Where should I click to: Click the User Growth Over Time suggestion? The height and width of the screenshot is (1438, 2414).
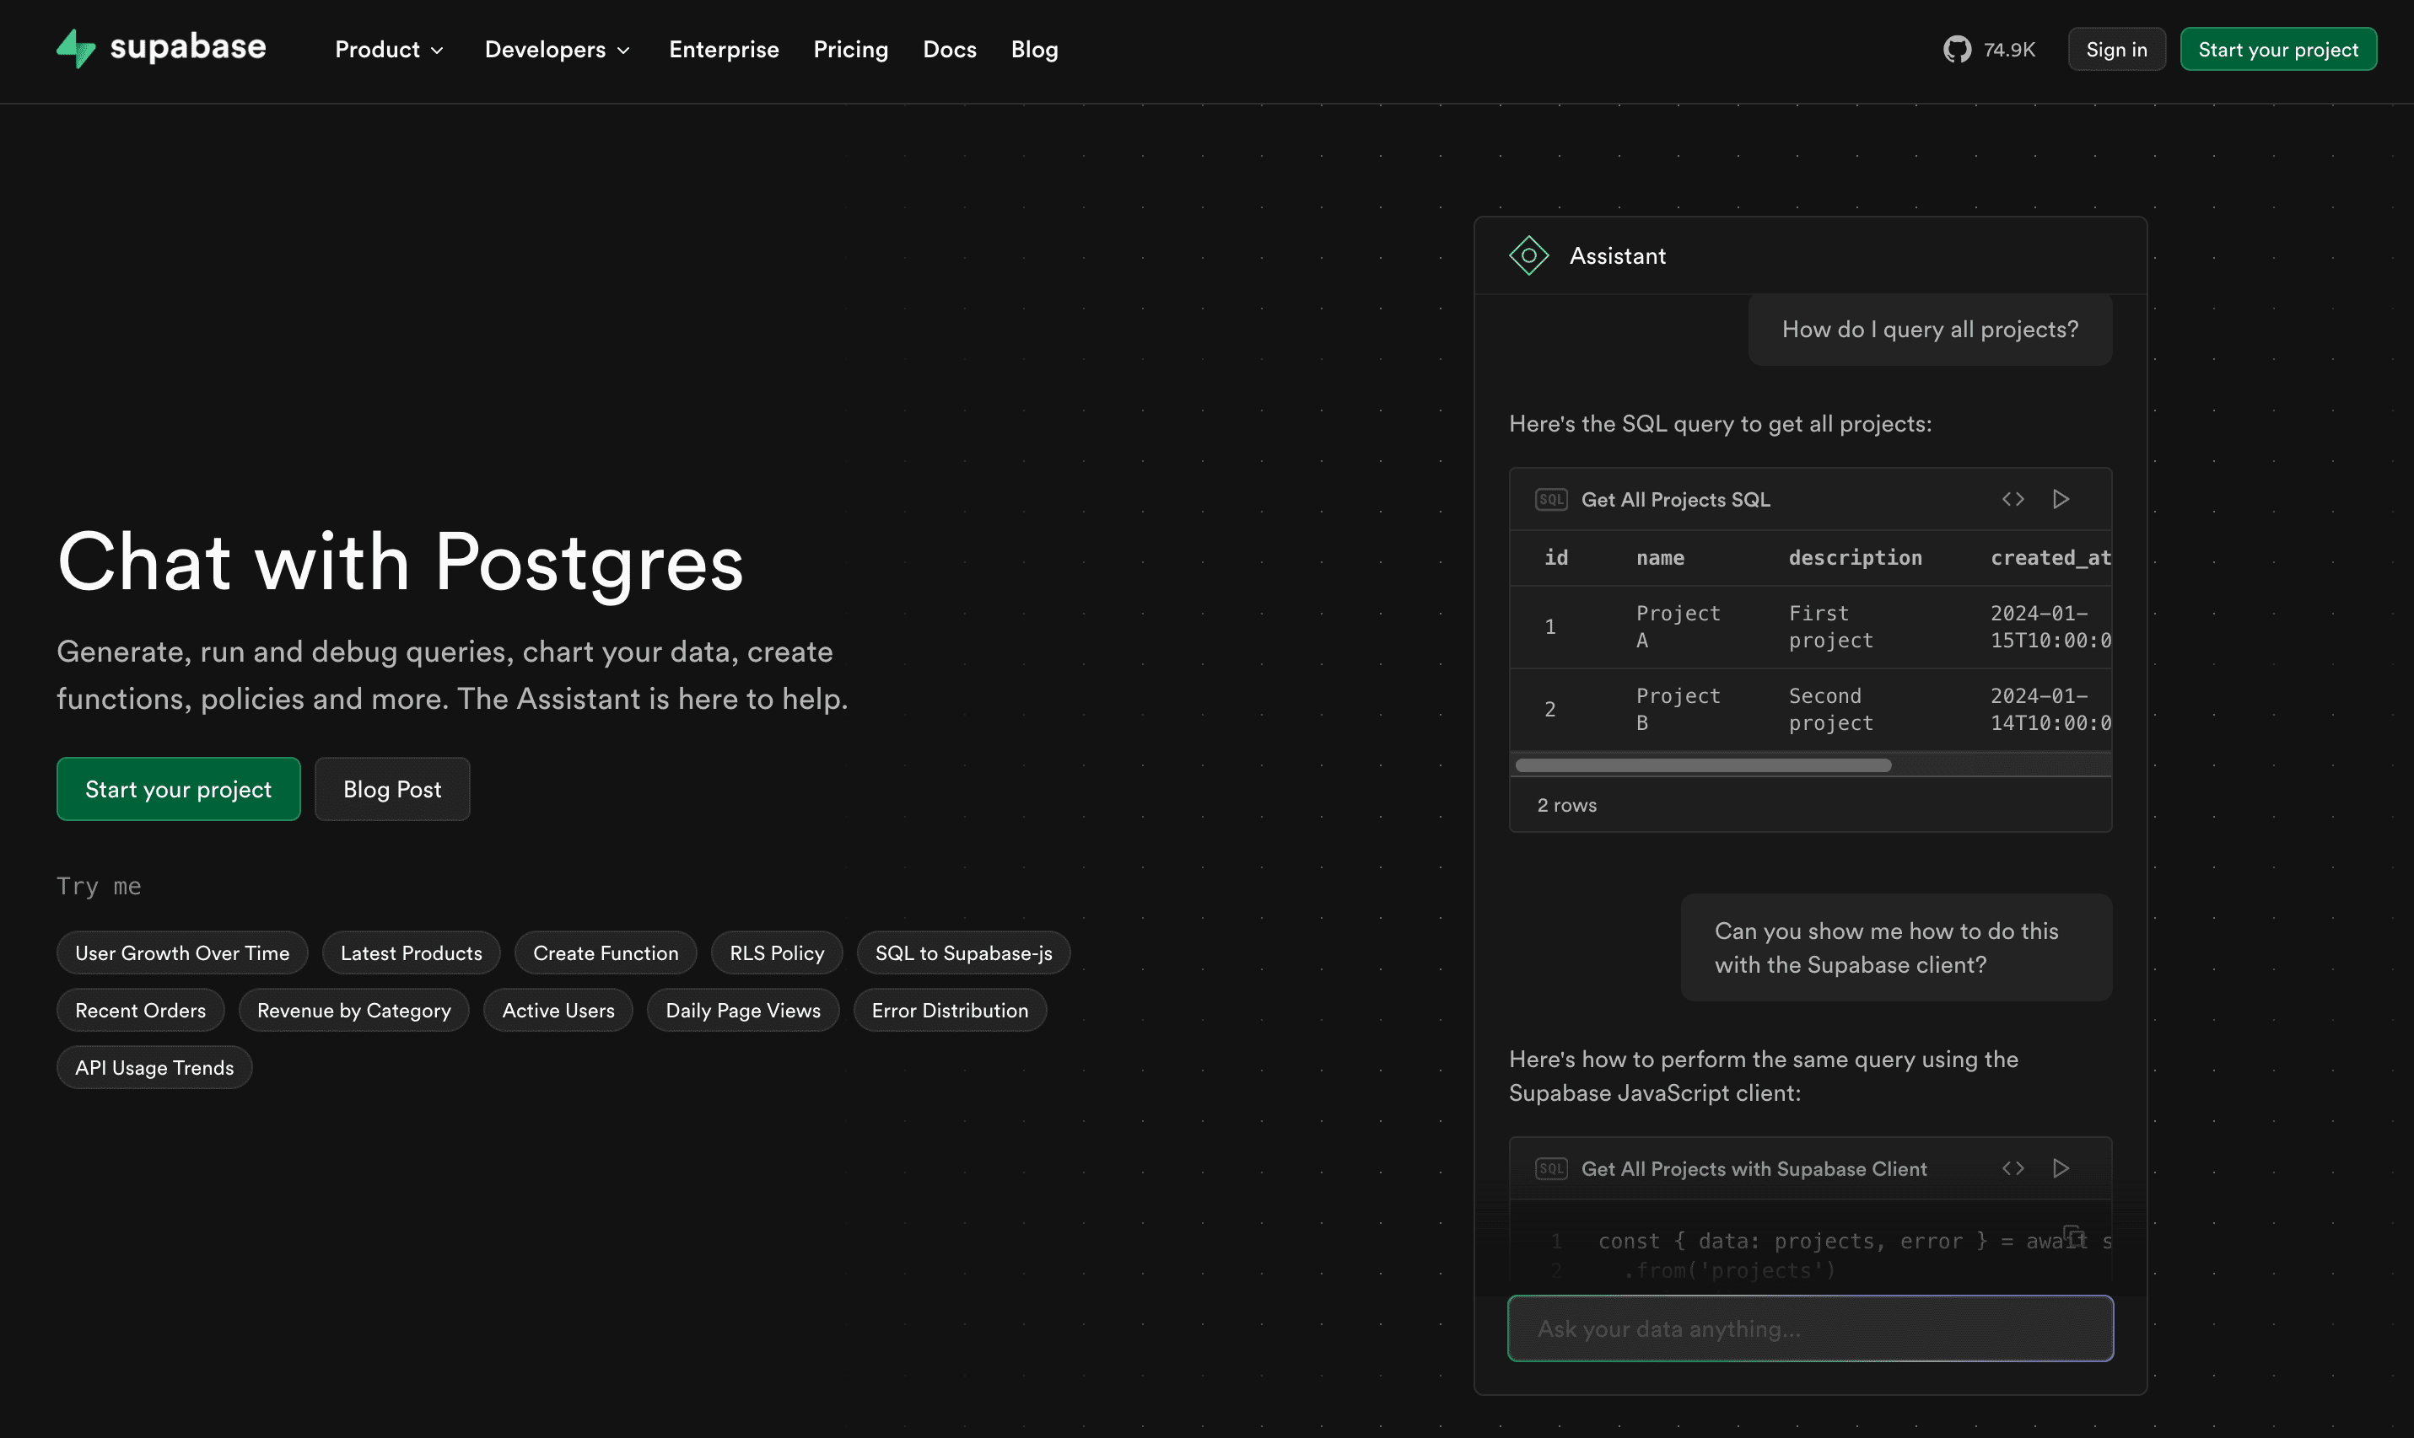[x=181, y=952]
